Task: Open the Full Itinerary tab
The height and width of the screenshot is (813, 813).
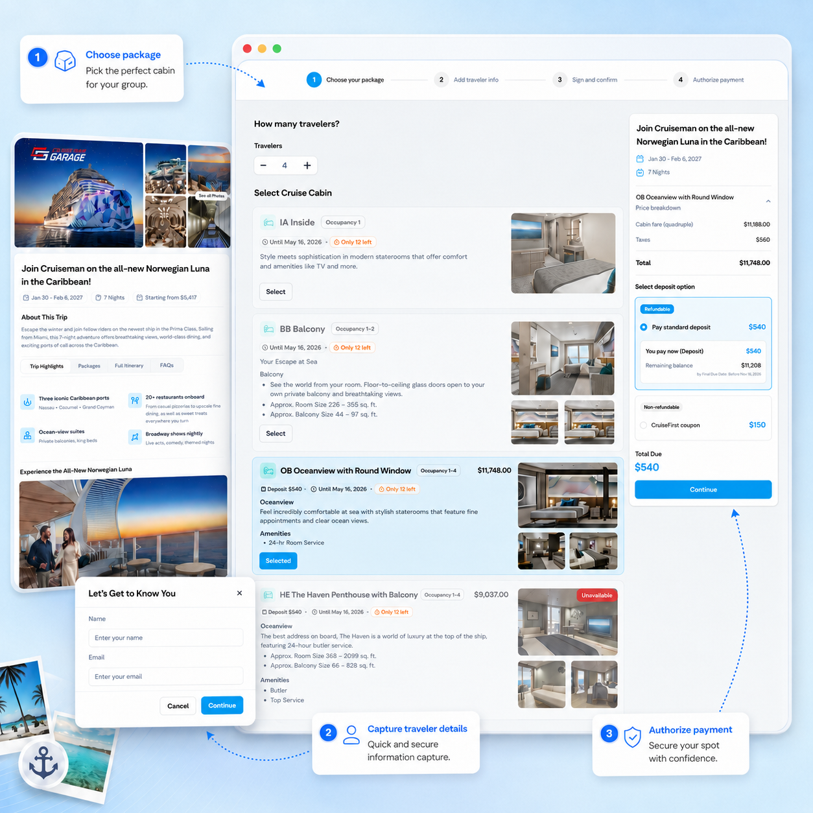Action: pyautogui.click(x=129, y=366)
